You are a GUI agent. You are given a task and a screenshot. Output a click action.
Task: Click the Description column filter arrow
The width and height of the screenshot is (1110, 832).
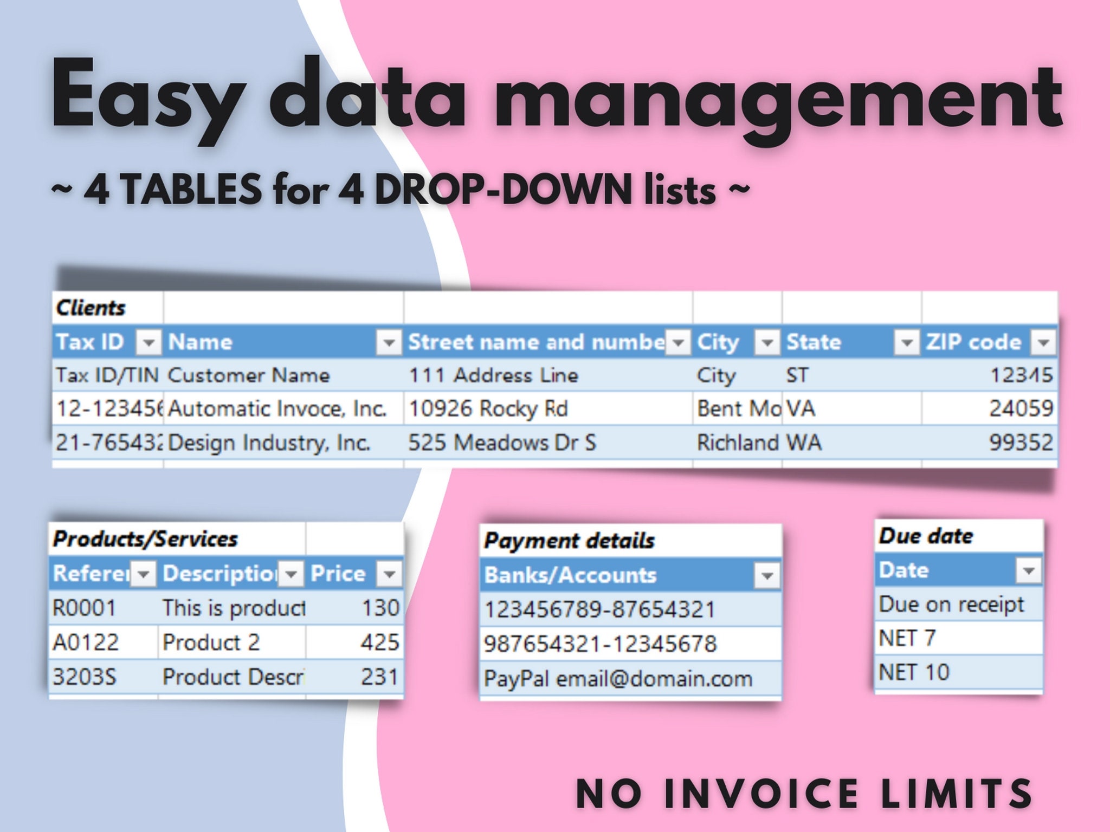click(291, 573)
